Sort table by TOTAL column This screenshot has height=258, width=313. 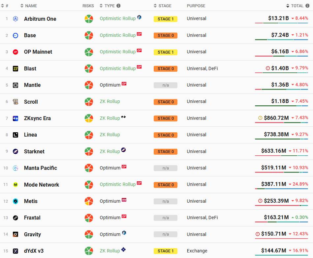(295, 6)
